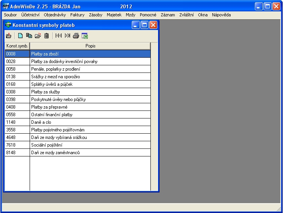Sort by Konst.symb. column header
Image resolution: width=283 pixels, height=213 pixels.
[x=17, y=46]
